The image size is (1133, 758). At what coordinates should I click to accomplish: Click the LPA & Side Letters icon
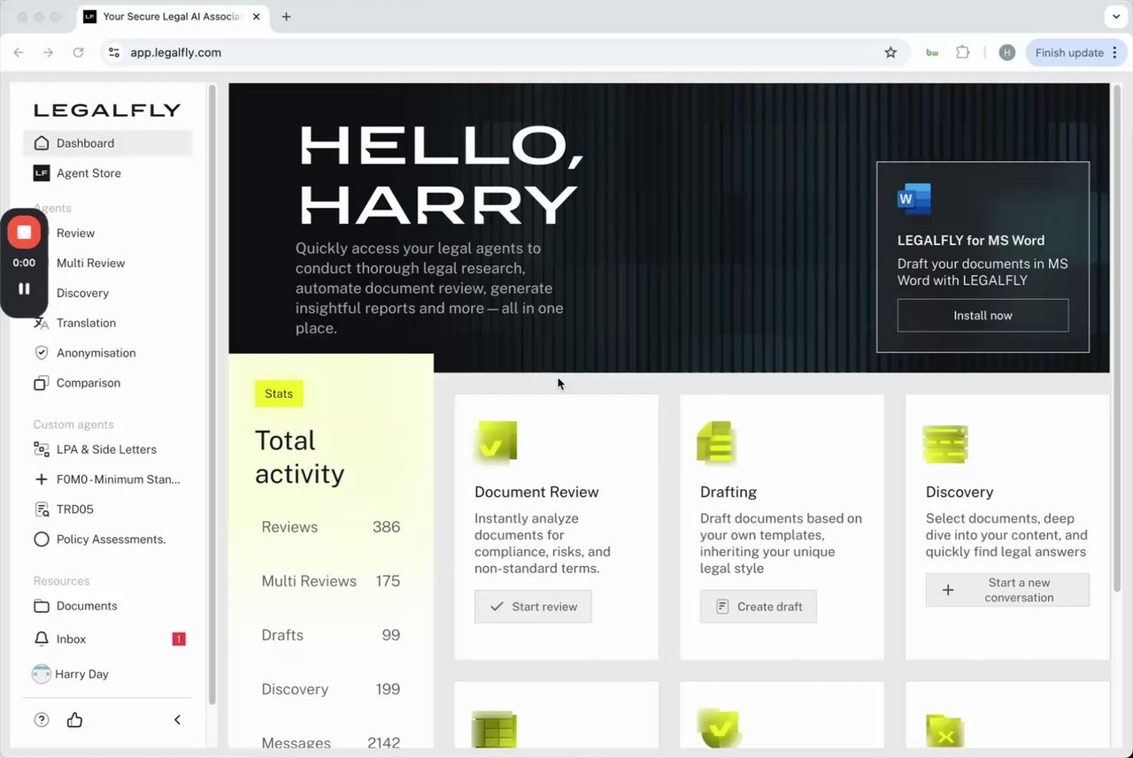[x=41, y=449]
